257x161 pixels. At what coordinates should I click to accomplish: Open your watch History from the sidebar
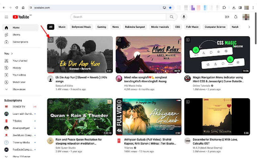tap(16, 68)
